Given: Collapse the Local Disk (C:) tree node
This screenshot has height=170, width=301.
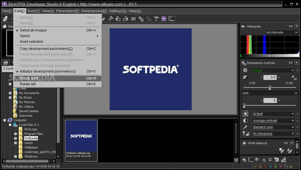Looking at the screenshot, I should pyautogui.click(x=10, y=125).
